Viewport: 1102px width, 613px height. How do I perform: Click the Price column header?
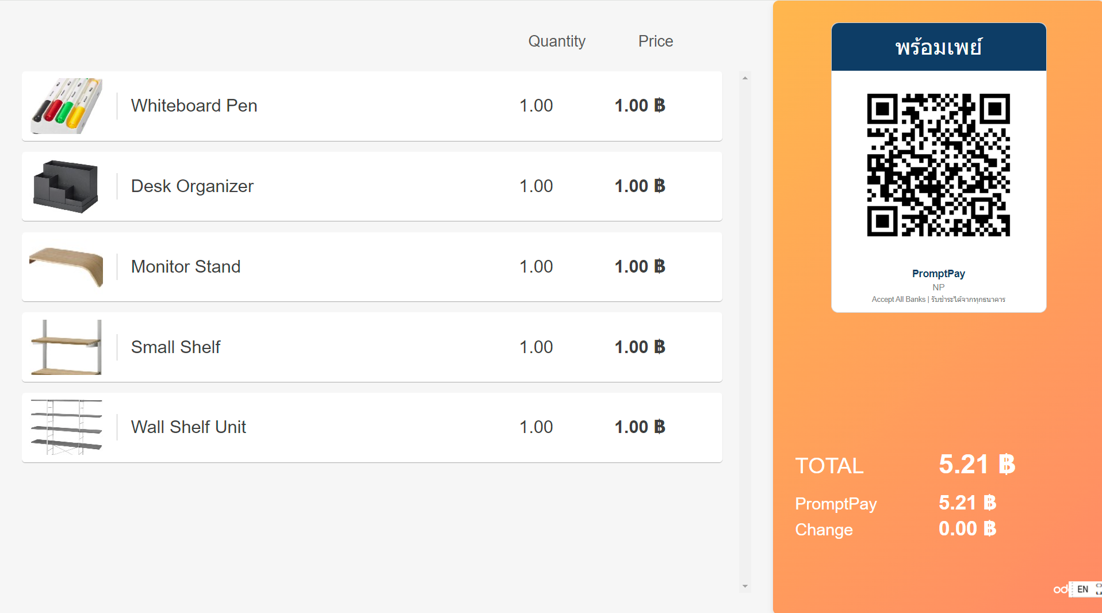point(656,41)
